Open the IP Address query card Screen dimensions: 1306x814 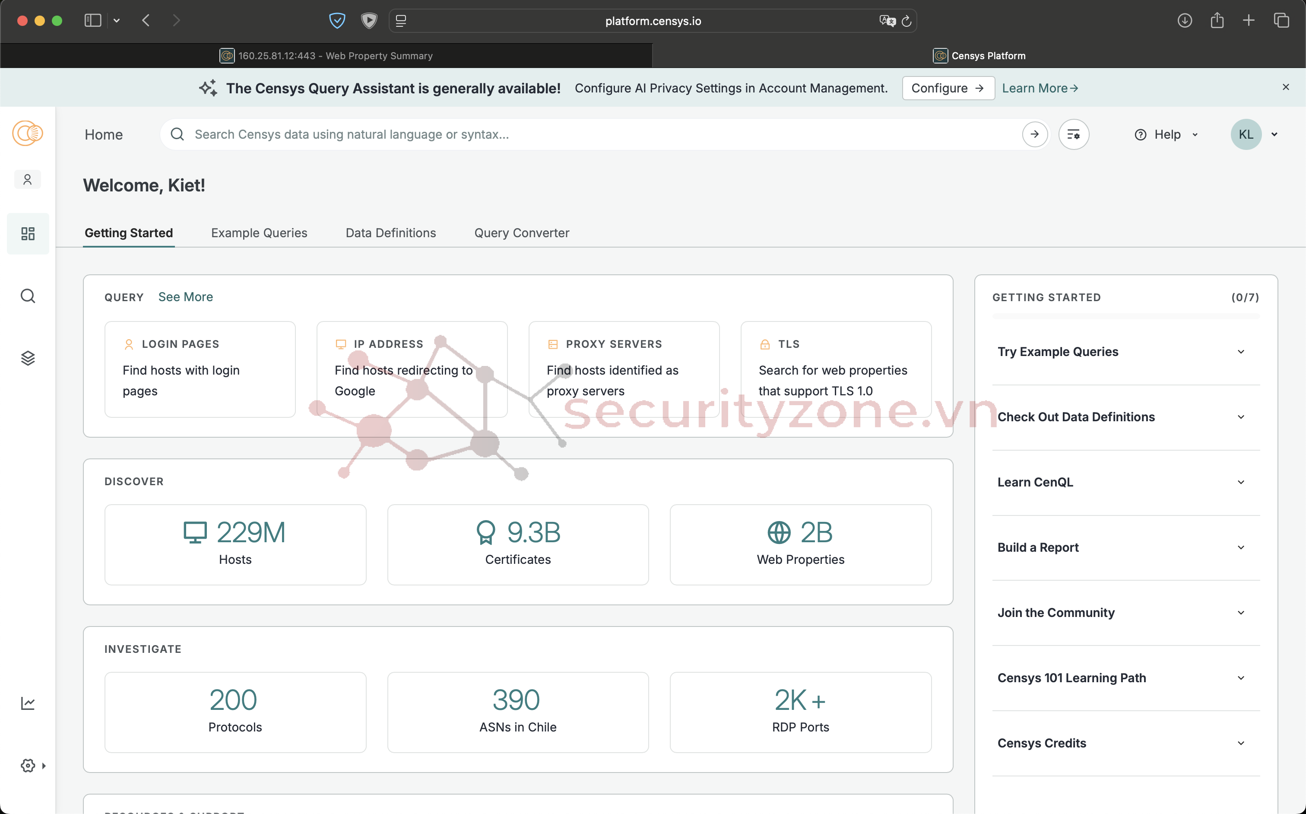tap(412, 369)
